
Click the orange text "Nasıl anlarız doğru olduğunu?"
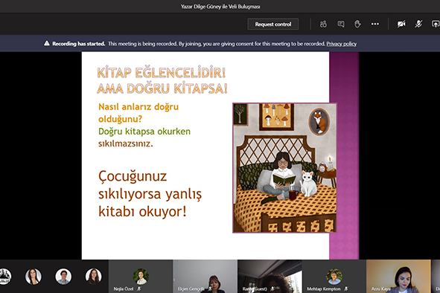click(138, 113)
